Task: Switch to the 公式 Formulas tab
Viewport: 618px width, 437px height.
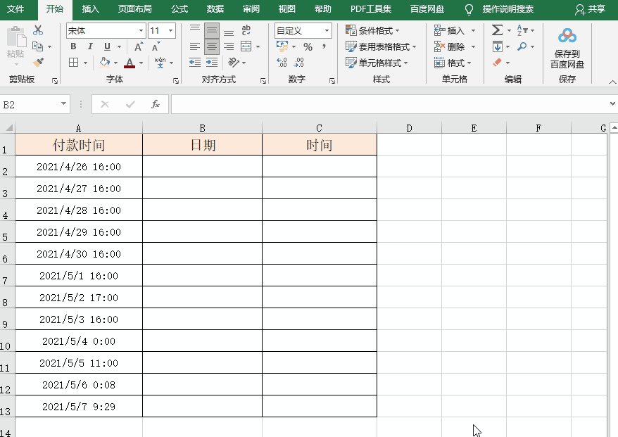Action: 179,9
